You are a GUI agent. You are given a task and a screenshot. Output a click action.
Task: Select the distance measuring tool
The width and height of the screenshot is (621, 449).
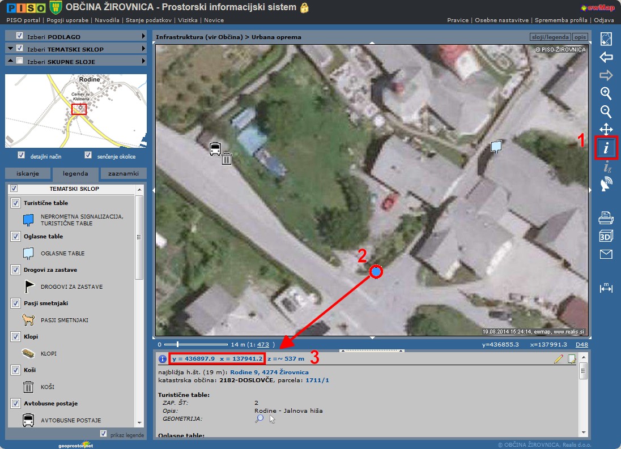click(606, 288)
